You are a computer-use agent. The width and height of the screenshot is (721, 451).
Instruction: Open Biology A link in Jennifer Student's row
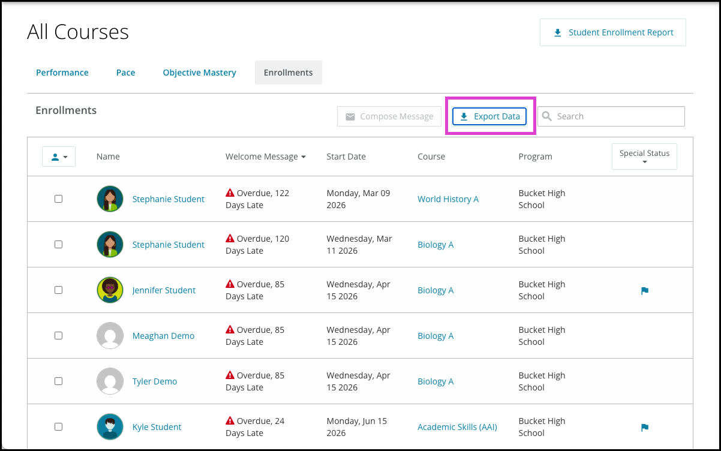[x=435, y=290]
